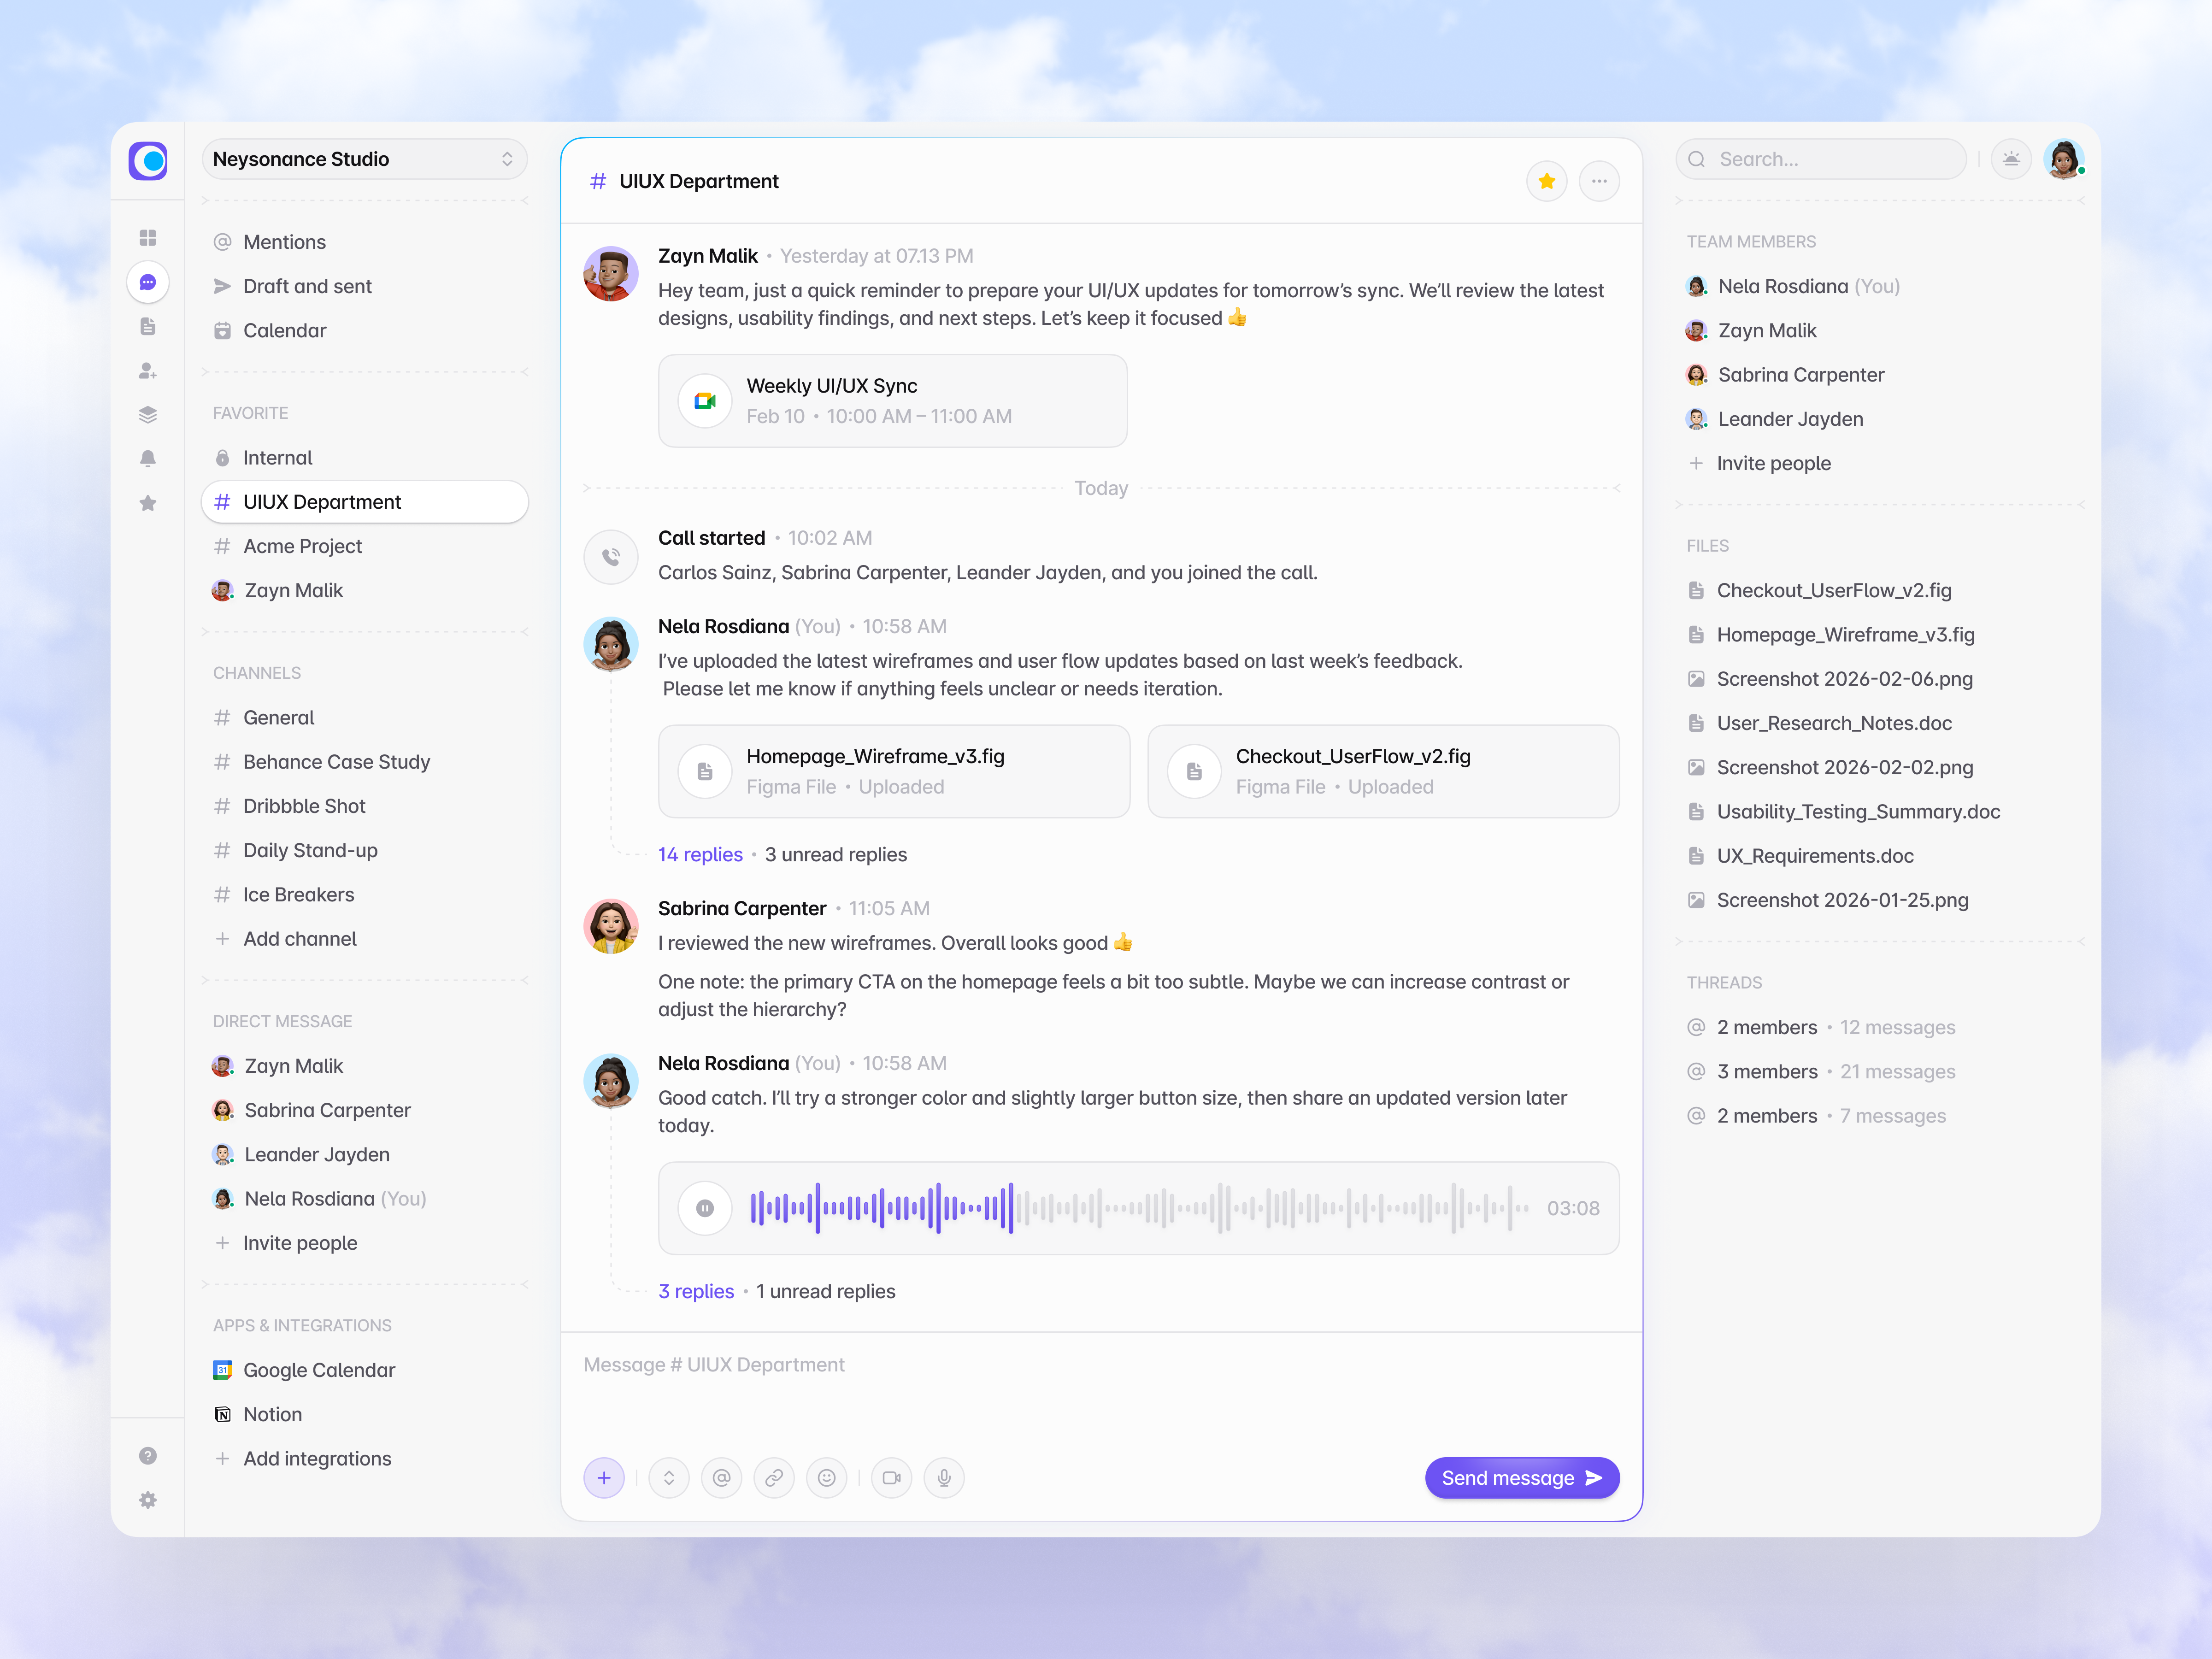Insert a mention with the @ composer icon
The width and height of the screenshot is (2212, 1659).
(722, 1478)
